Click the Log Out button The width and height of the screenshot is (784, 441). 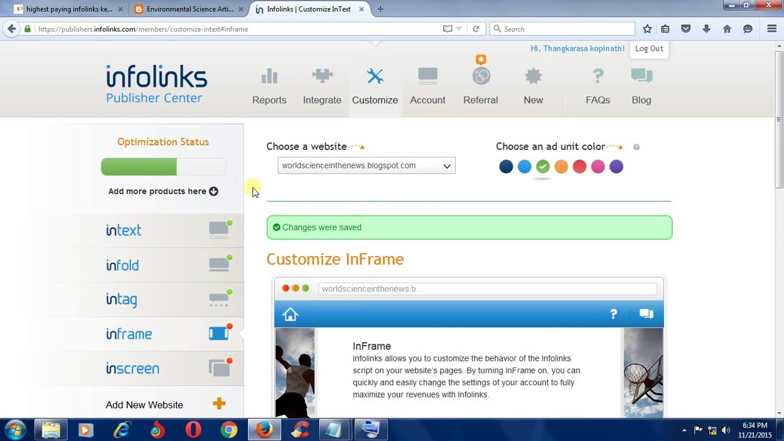pos(649,48)
